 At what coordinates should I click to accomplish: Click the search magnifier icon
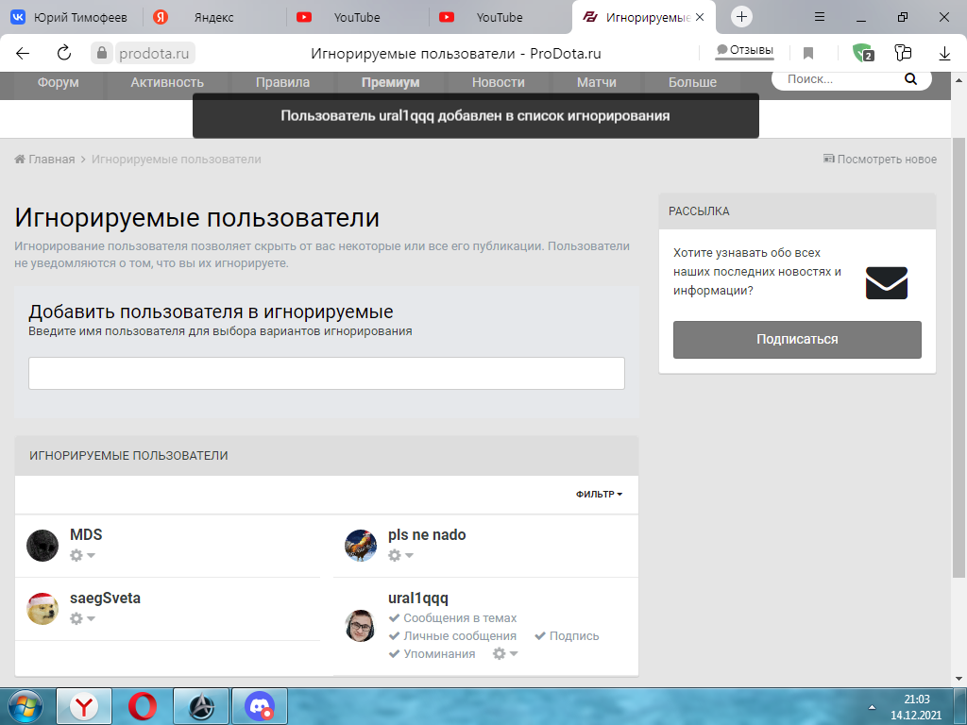pos(909,79)
